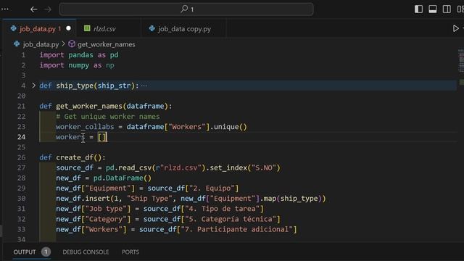Click 'worker_collabs' variable on line 23

(x=85, y=127)
